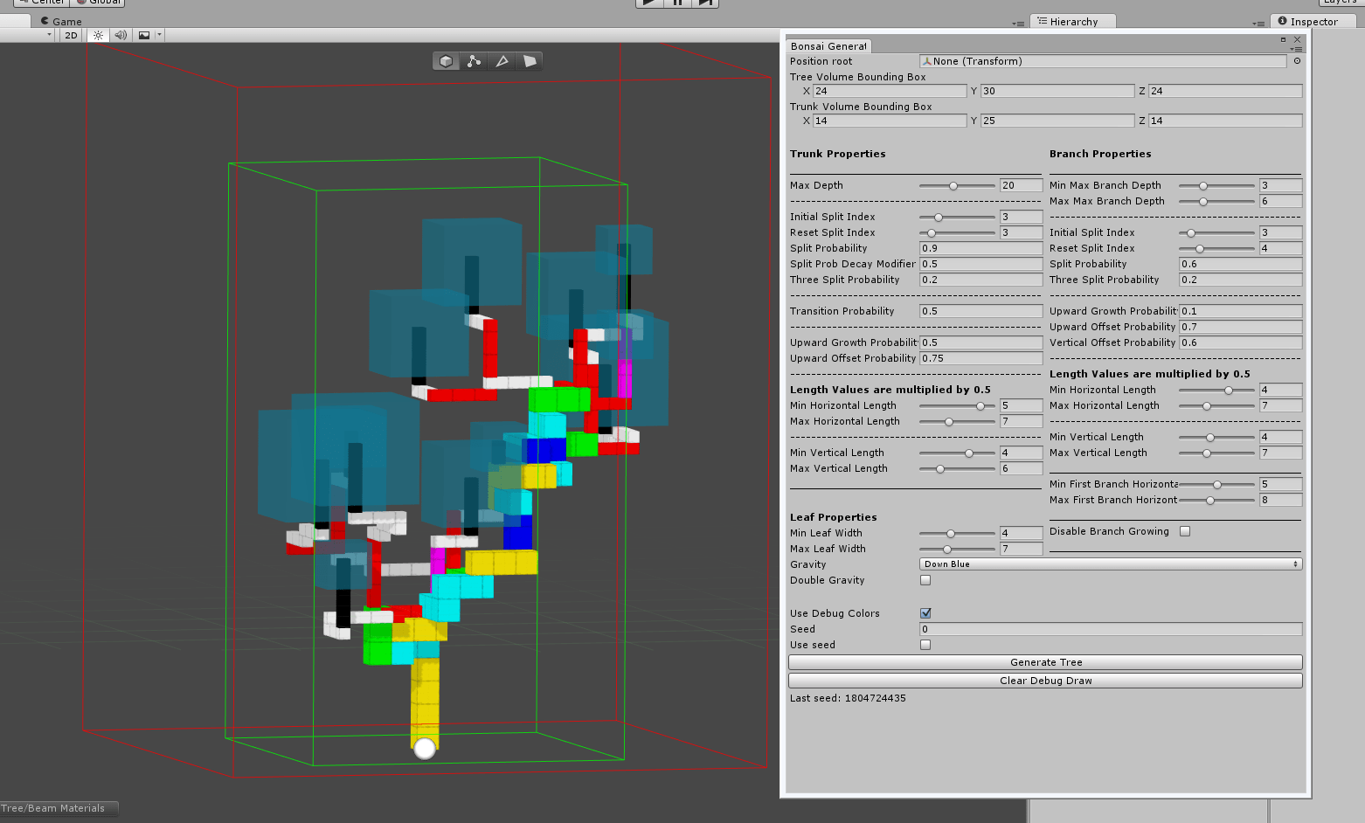Open the Layers dropdown

coord(1340,3)
